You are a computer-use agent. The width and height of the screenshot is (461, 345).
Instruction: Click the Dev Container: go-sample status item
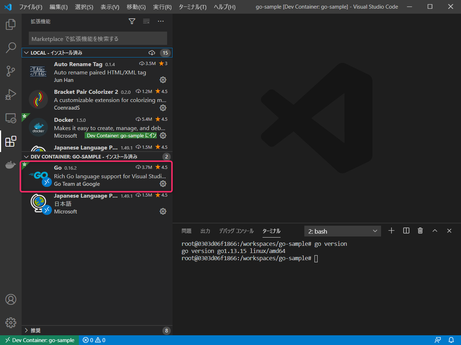click(39, 340)
